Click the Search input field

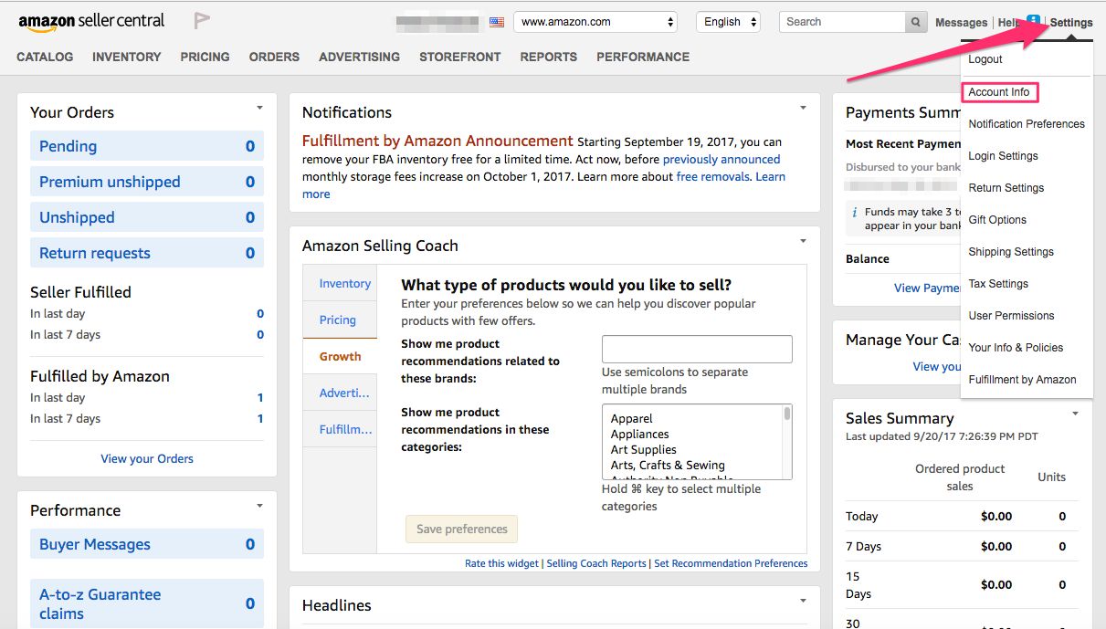(x=842, y=22)
